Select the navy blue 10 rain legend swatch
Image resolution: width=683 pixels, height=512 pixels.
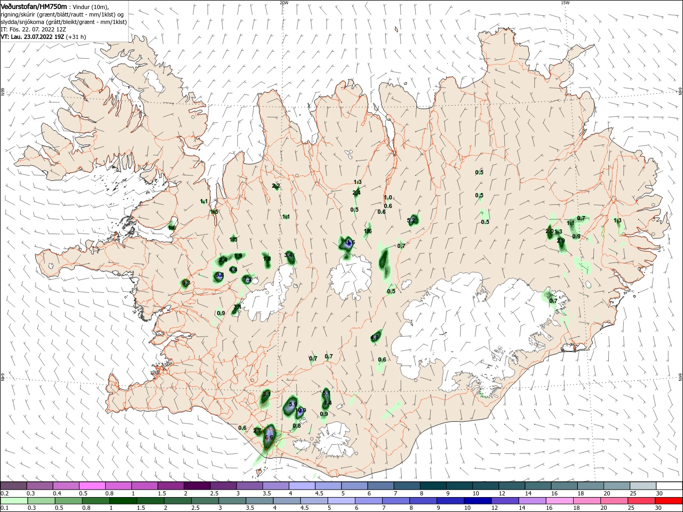(478, 501)
